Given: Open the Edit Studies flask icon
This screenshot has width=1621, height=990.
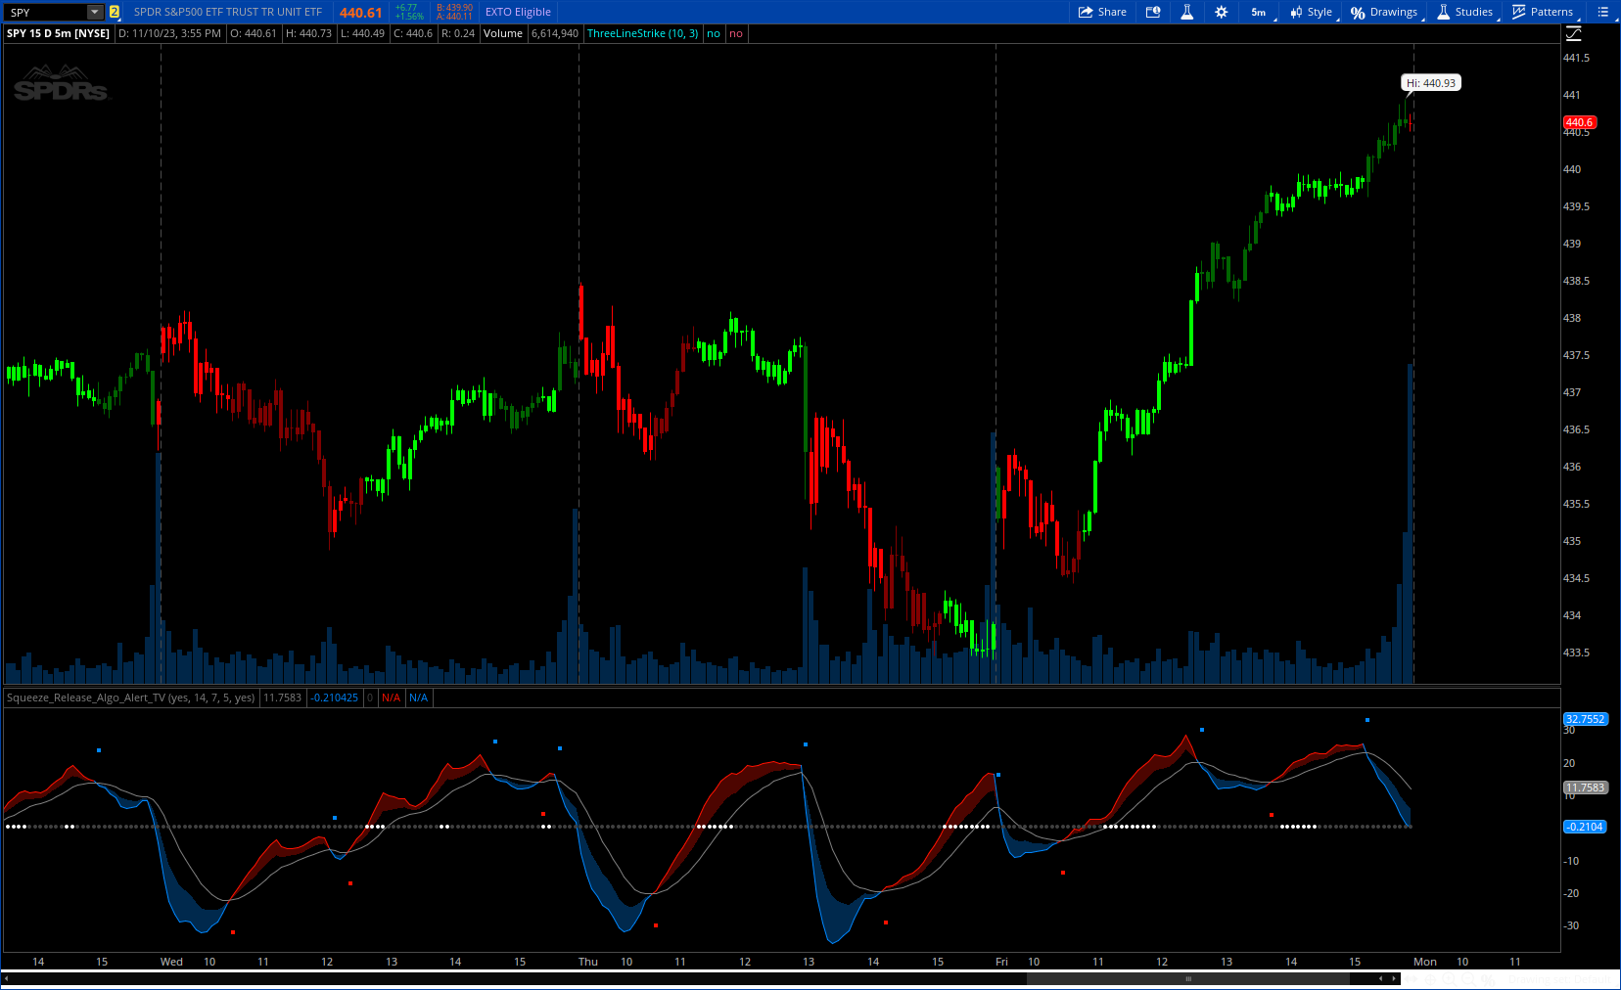Looking at the screenshot, I should coord(1186,12).
